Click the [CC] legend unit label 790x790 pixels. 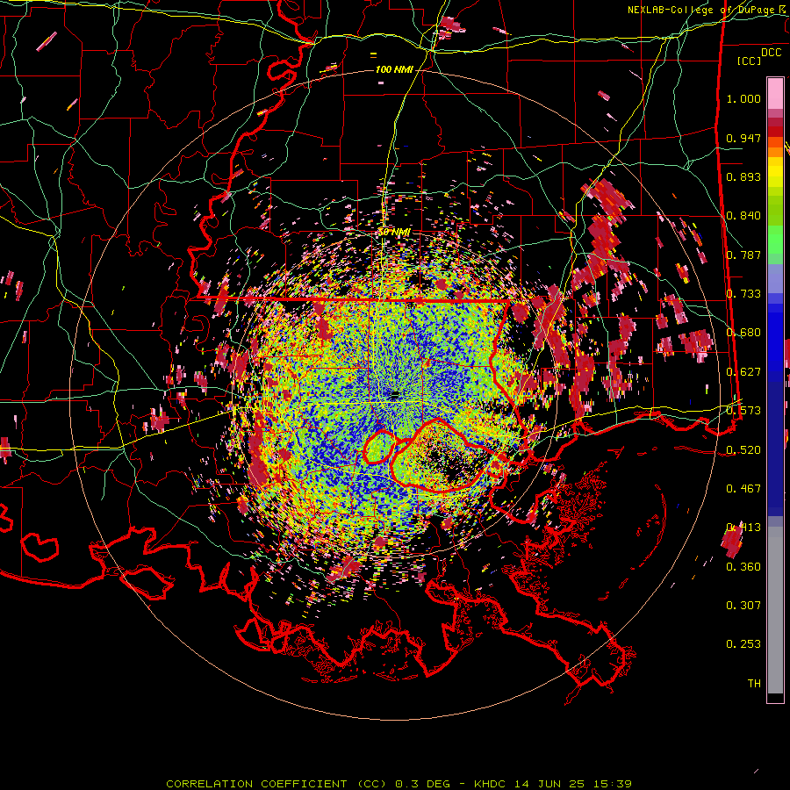point(750,61)
